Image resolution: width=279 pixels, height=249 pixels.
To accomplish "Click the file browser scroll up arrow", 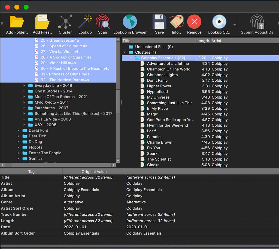I will click(x=118, y=40).
